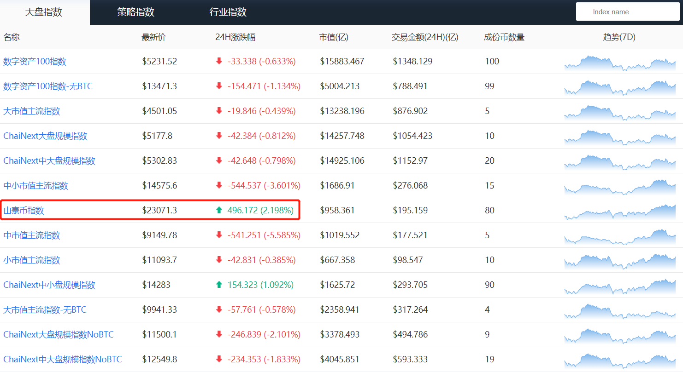Click the trading volume $98.547
The height and width of the screenshot is (372, 683).
pos(408,260)
